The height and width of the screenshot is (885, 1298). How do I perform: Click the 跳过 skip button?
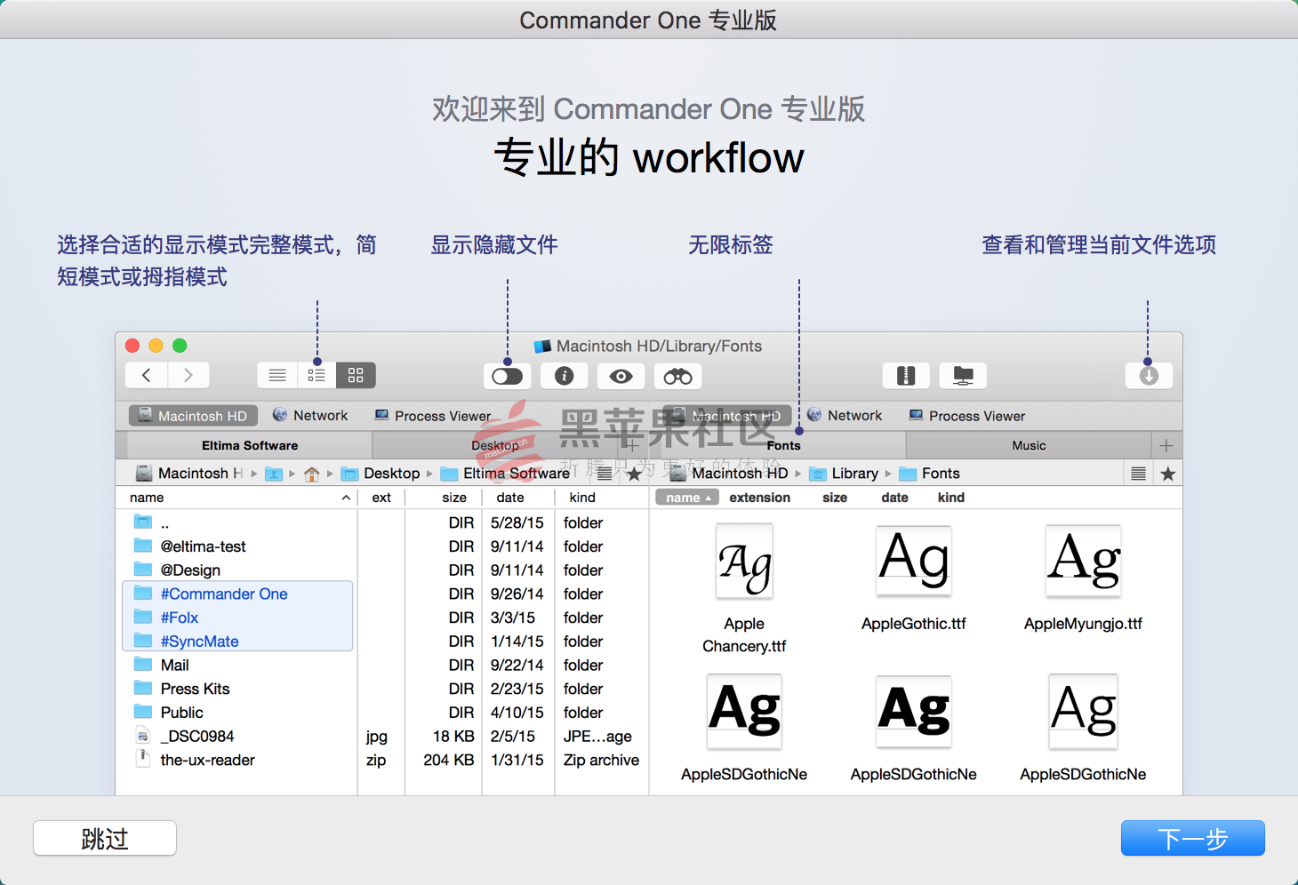(105, 838)
